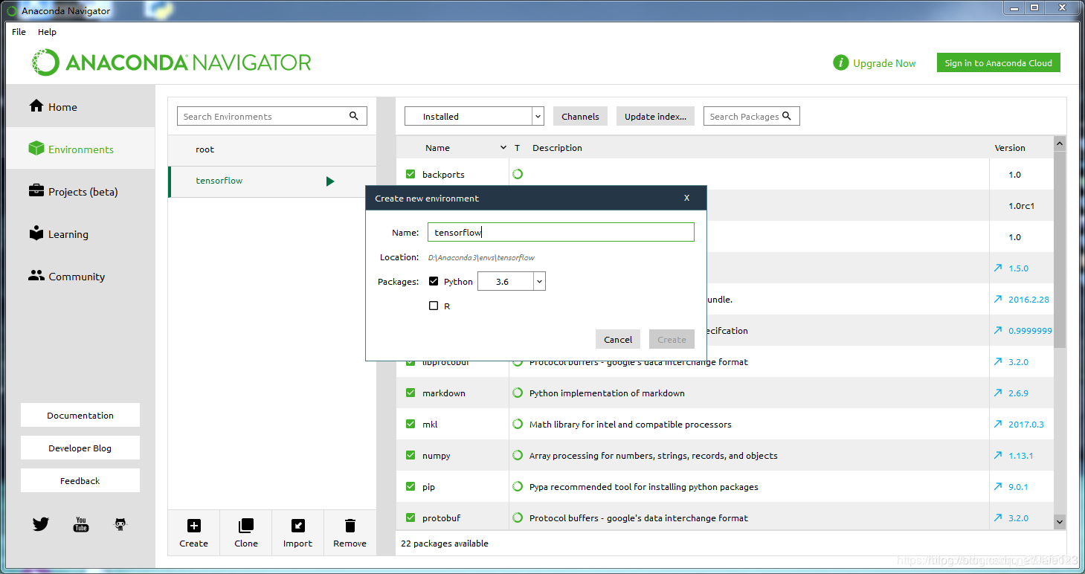Toggle the mkl package checkbox
1085x574 pixels.
coord(411,424)
